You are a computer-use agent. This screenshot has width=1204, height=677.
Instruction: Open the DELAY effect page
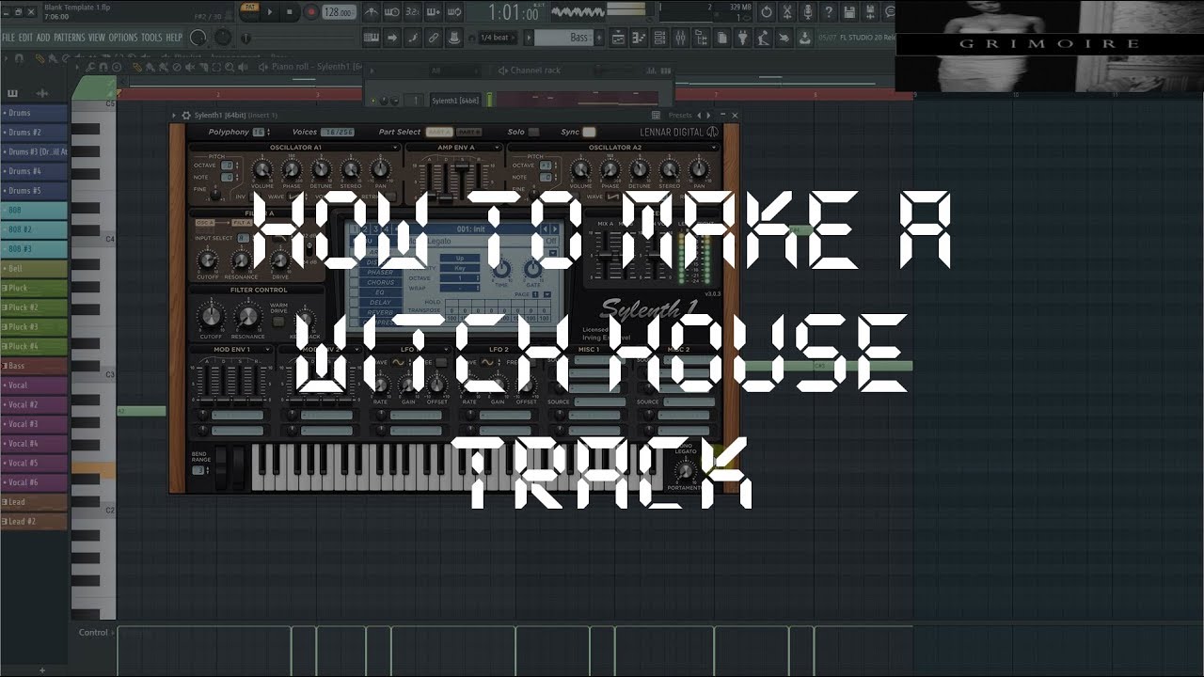pyautogui.click(x=380, y=303)
